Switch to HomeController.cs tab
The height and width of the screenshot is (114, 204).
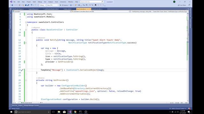tap(97, 9)
